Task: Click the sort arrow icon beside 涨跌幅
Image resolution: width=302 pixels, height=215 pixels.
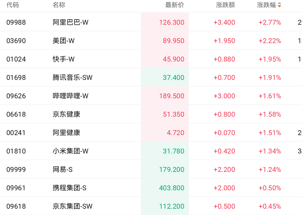Action: (279, 5)
